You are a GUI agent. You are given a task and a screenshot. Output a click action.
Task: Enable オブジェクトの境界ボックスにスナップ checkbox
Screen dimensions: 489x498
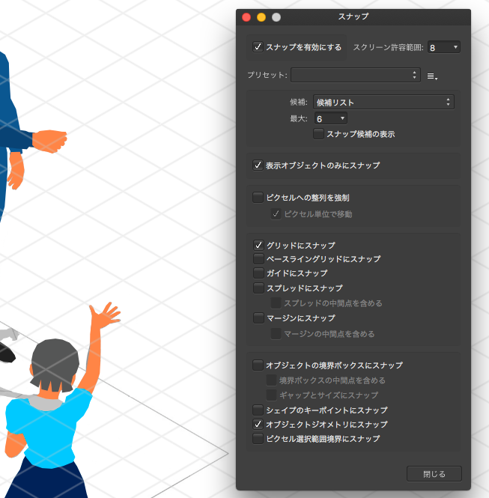pyautogui.click(x=258, y=365)
